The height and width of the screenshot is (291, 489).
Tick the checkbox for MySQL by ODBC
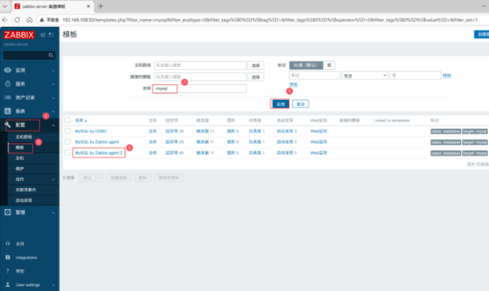point(67,131)
